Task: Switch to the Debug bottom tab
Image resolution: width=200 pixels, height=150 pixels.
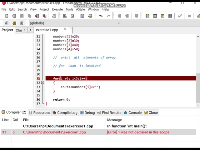Action: pyautogui.click(x=87, y=112)
